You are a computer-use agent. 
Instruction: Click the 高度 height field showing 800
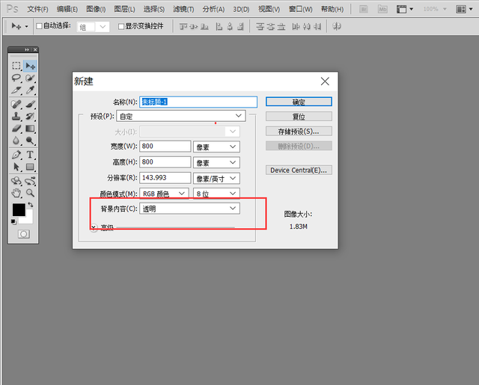165,162
